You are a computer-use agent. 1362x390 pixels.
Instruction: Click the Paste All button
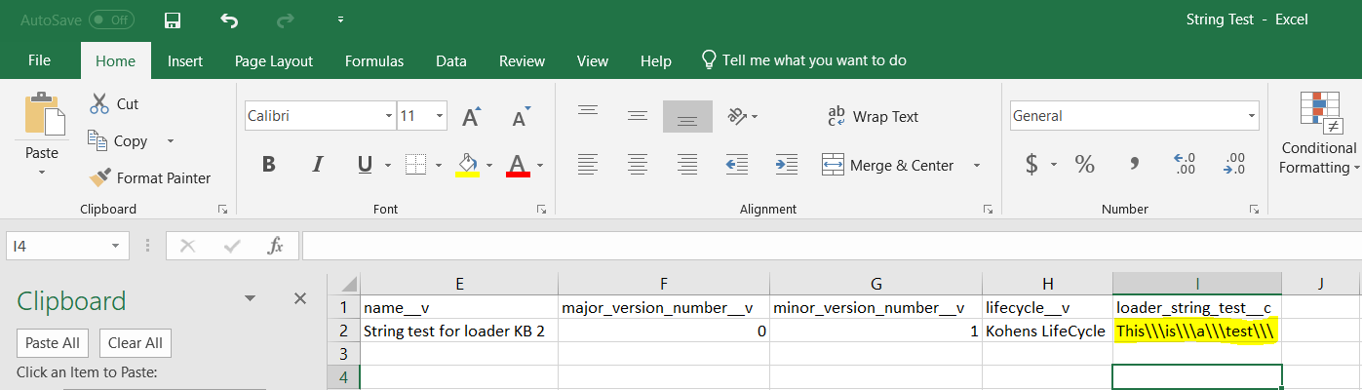coord(54,342)
